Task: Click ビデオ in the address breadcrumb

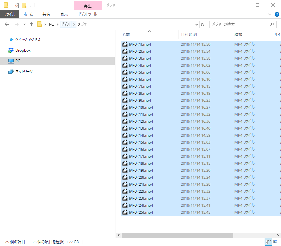Action: coord(65,24)
